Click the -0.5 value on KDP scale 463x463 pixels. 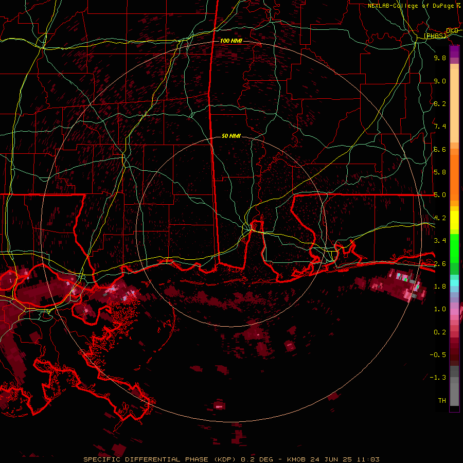coord(438,355)
